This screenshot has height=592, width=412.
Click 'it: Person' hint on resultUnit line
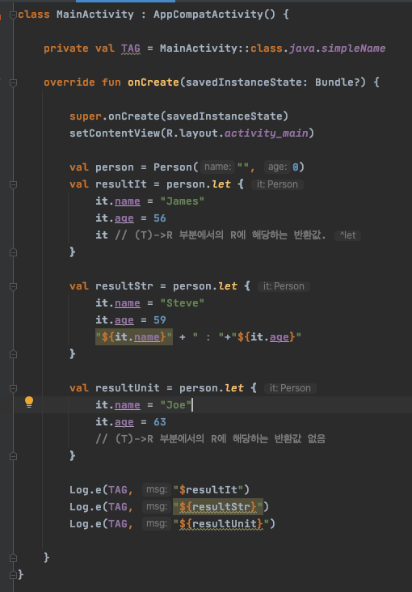[290, 388]
